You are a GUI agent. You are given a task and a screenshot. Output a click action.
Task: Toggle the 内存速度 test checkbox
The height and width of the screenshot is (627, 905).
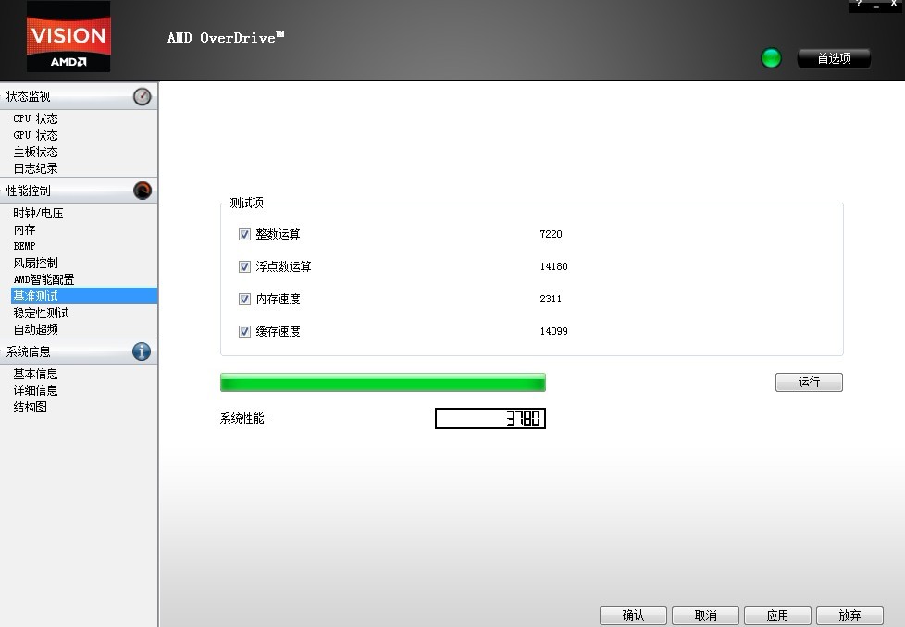(x=244, y=299)
